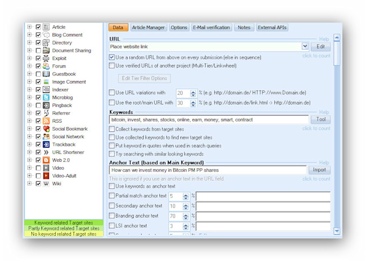Check the Pingback engine checkbox
The width and height of the screenshot is (365, 261).
pyautogui.click(x=39, y=105)
